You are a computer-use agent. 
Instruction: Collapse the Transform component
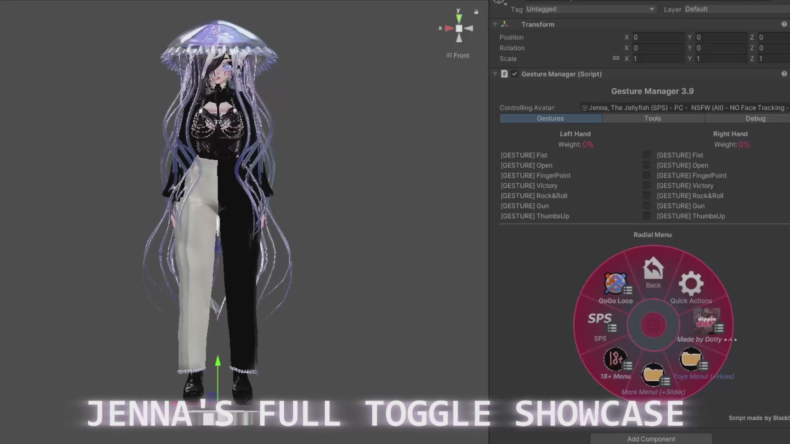(x=495, y=25)
